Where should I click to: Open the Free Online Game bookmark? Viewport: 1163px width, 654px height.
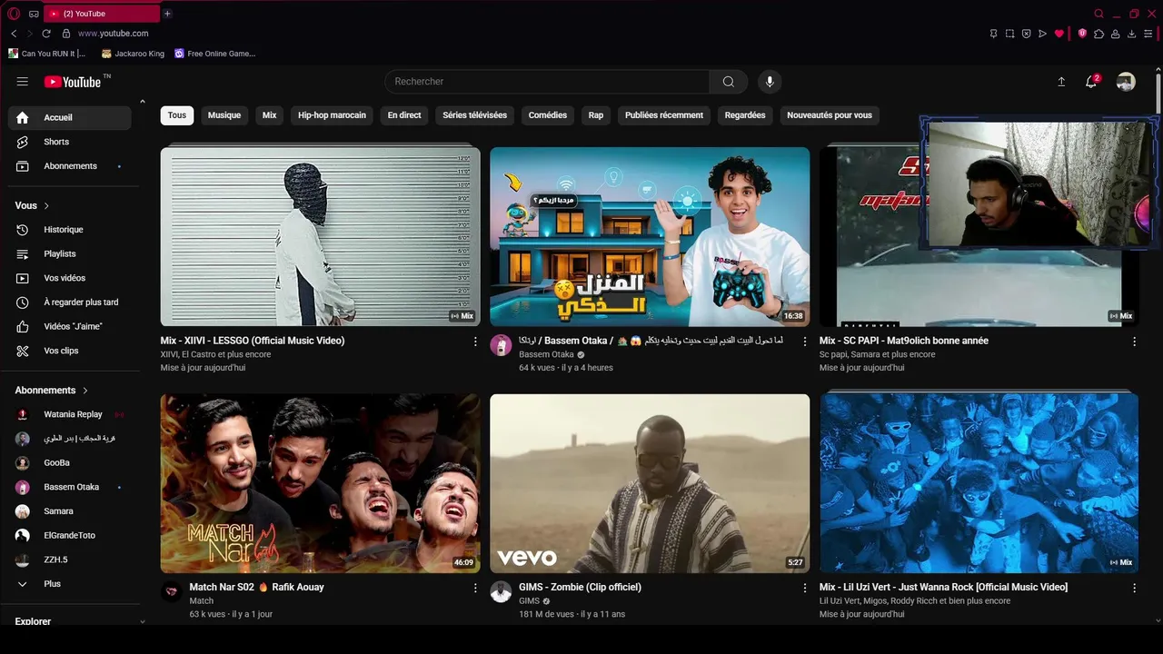[215, 54]
